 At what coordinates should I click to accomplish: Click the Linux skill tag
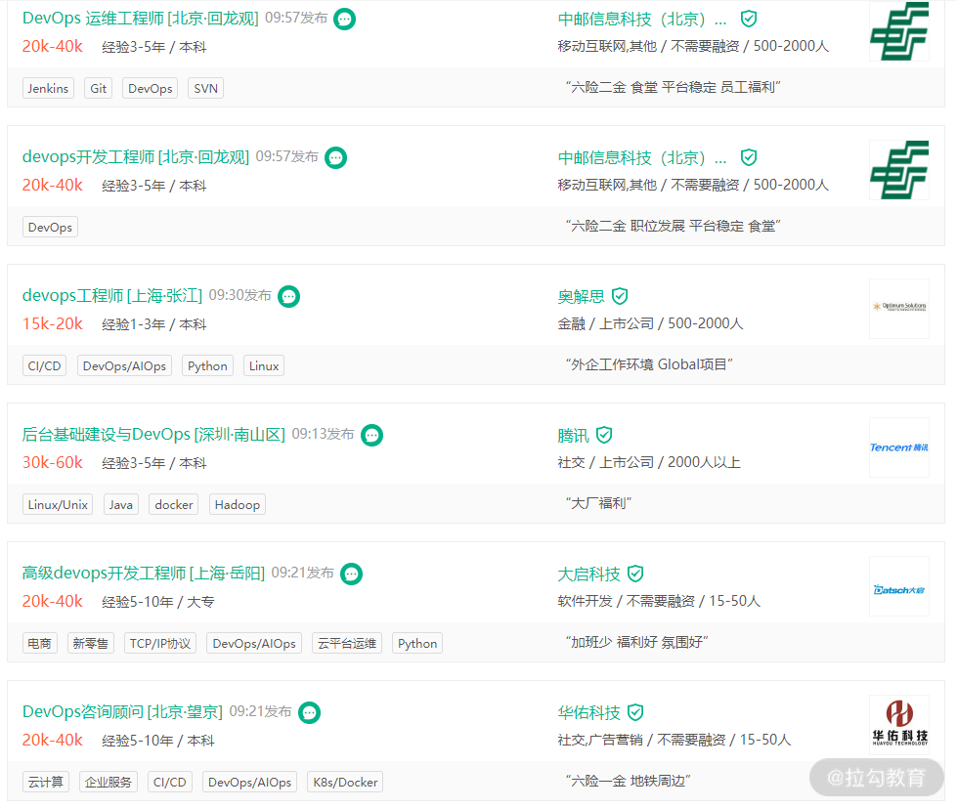coord(264,366)
